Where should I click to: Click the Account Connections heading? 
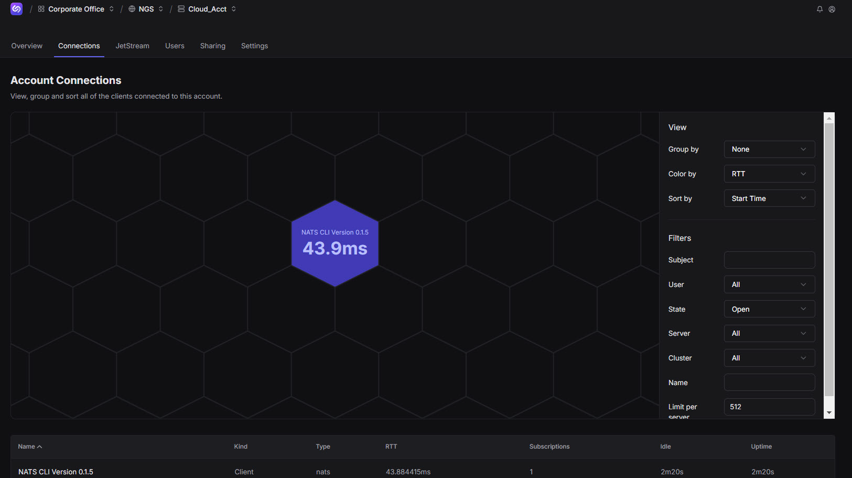pos(66,80)
